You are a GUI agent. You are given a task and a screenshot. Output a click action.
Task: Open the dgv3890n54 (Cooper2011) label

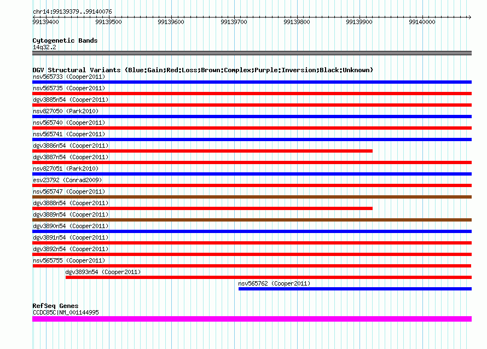coord(71,226)
